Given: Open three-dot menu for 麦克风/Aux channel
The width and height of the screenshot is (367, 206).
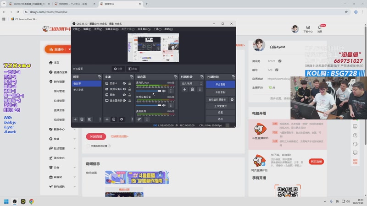Looking at the screenshot, I should pos(171,91).
